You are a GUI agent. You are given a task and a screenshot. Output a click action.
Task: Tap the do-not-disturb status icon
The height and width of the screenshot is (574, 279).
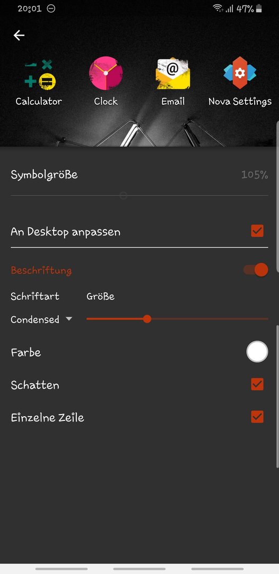51,9
